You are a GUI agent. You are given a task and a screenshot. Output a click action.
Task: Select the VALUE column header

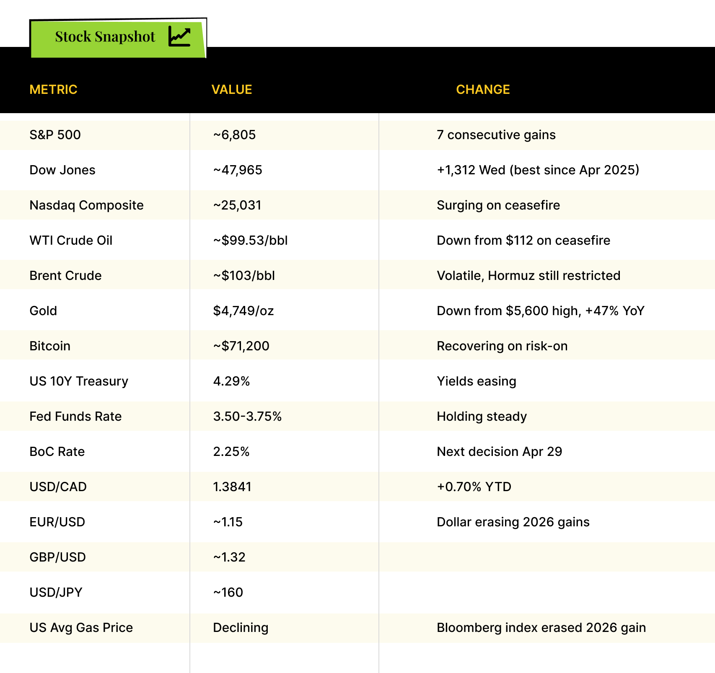pos(232,89)
